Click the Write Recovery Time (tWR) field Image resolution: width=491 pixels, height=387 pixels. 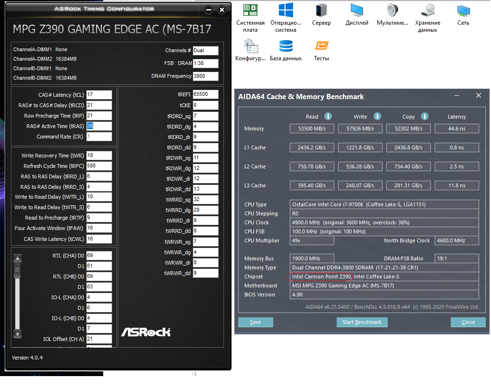[99, 156]
